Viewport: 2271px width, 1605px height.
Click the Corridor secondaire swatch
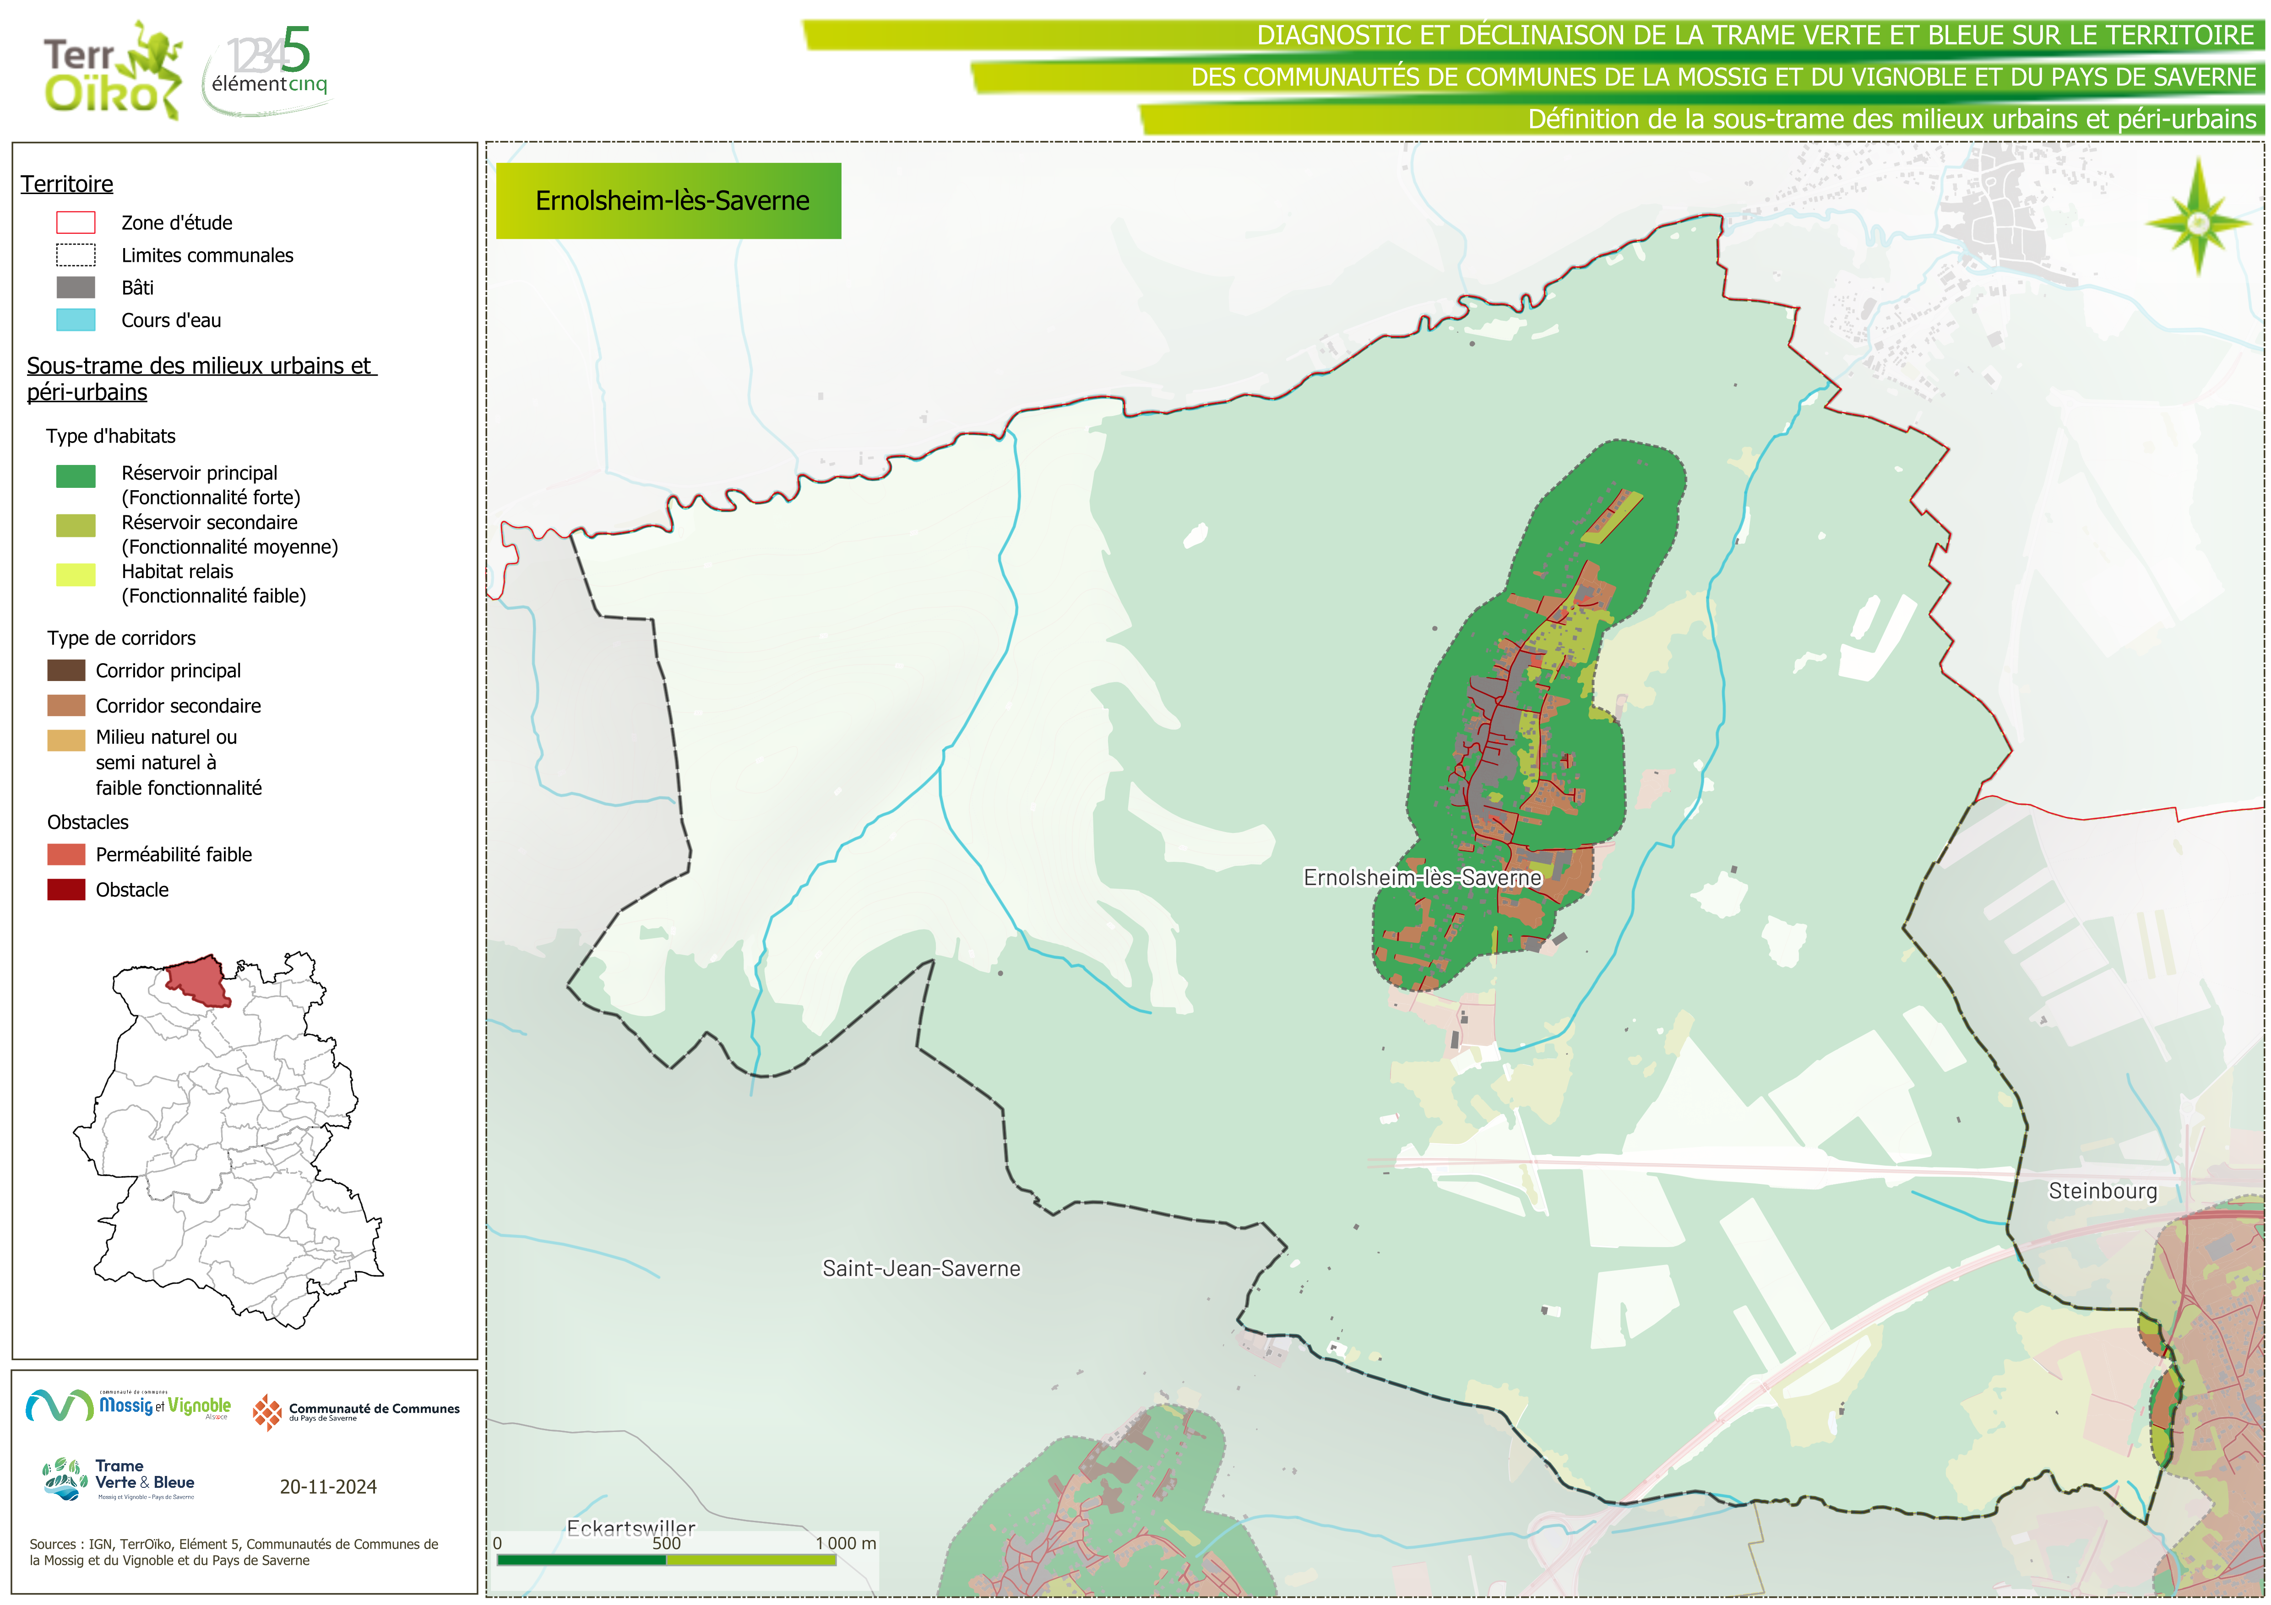66,706
